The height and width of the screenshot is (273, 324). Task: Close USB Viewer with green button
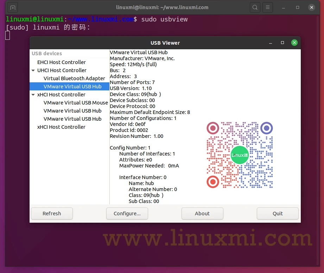(294, 43)
